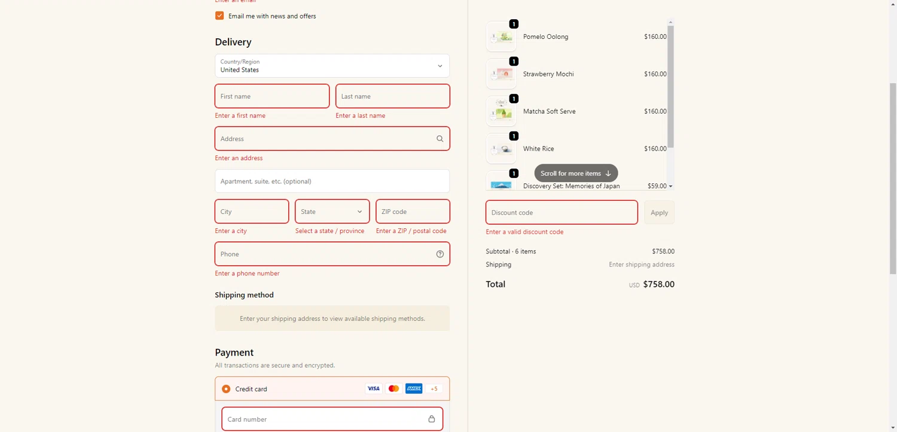Image resolution: width=897 pixels, height=432 pixels.
Task: Click Discovery Set: Memories of Japan text
Action: [x=571, y=186]
